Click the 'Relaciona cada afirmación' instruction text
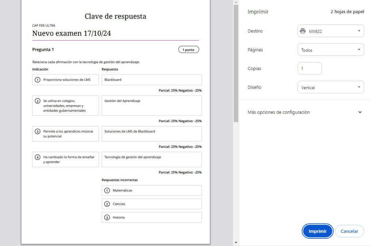371x246 pixels. pyautogui.click(x=86, y=62)
